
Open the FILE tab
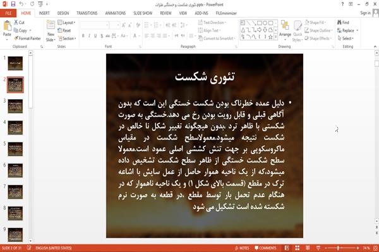coord(8,13)
